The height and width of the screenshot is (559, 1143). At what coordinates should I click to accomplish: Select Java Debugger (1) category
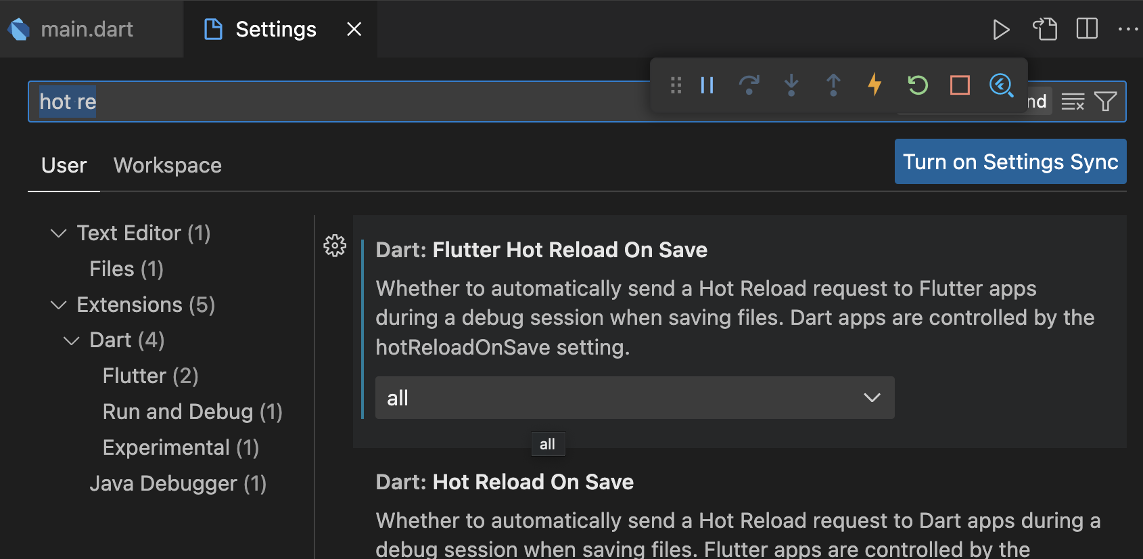coord(178,483)
